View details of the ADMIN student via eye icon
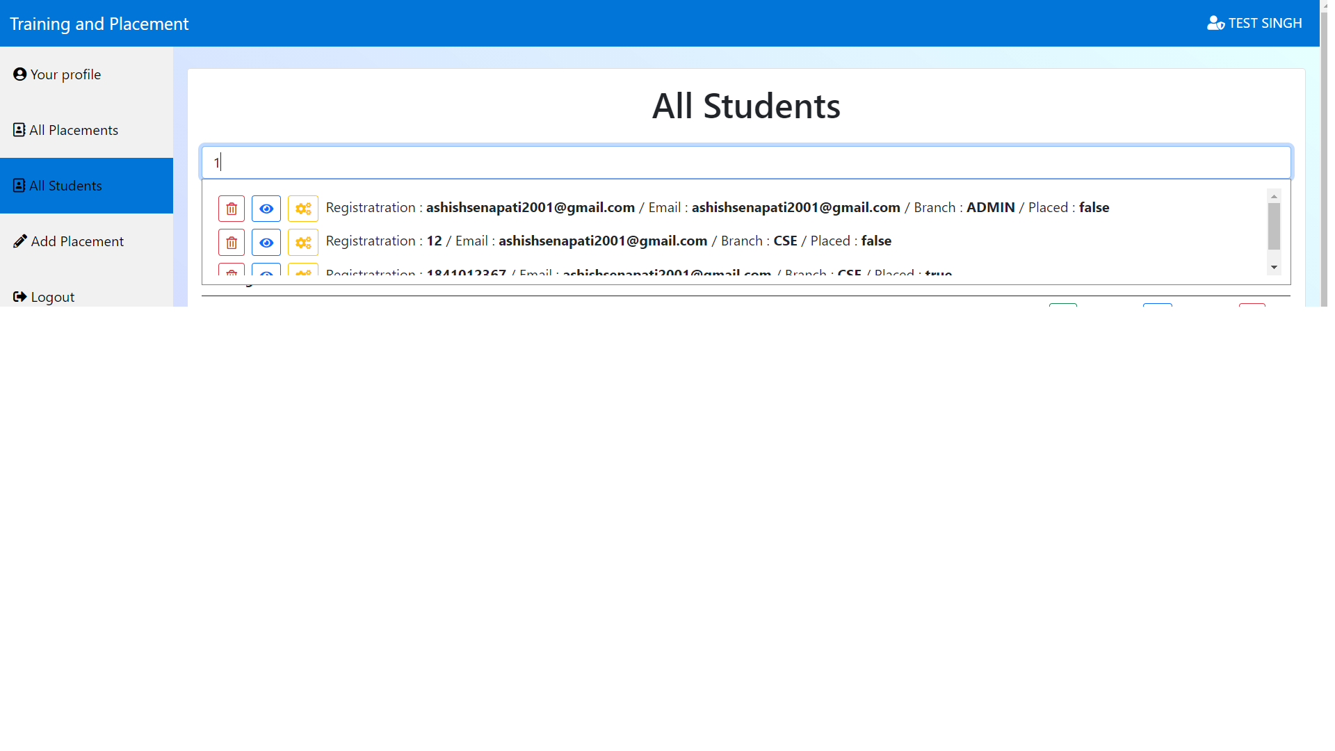This screenshot has width=1335, height=751. pyautogui.click(x=266, y=208)
